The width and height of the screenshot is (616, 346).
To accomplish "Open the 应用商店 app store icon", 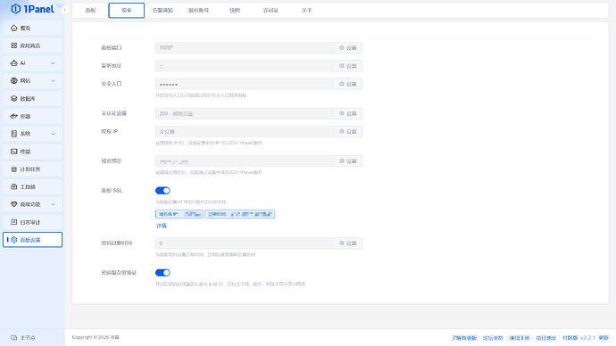I will pos(14,45).
